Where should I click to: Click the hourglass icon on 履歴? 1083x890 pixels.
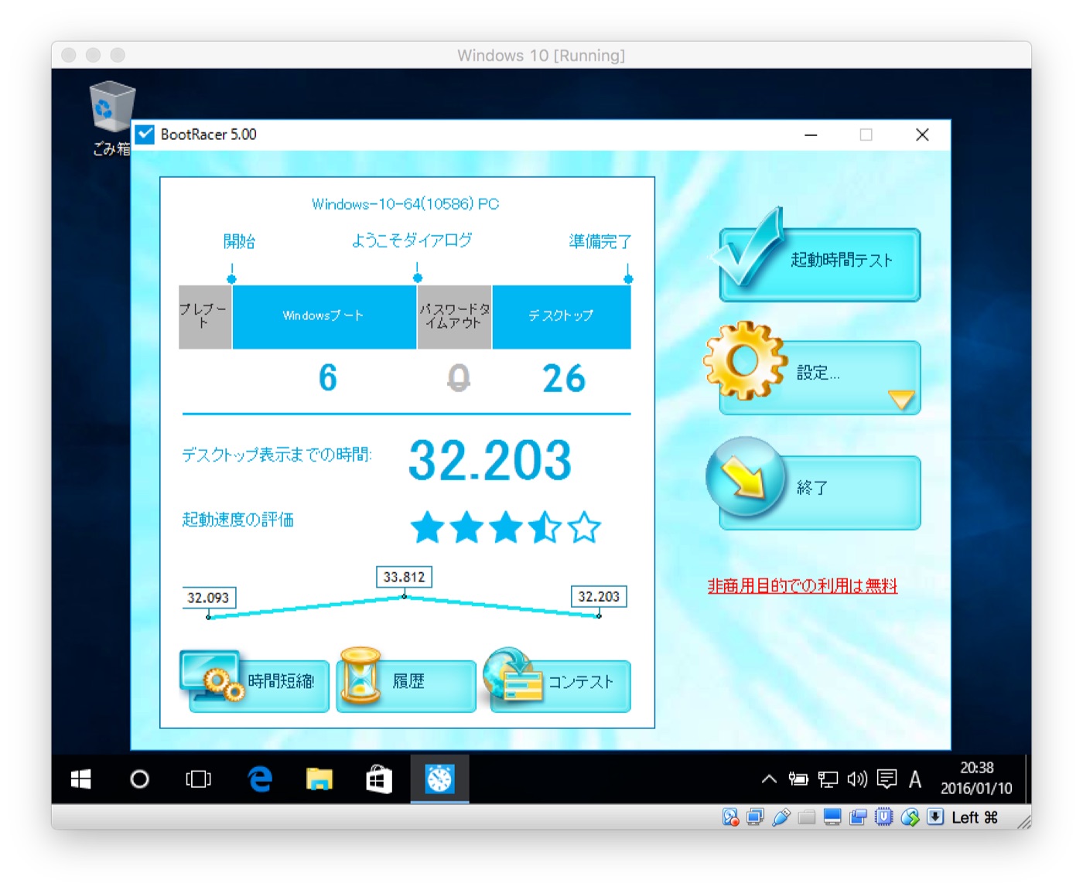coord(360,675)
